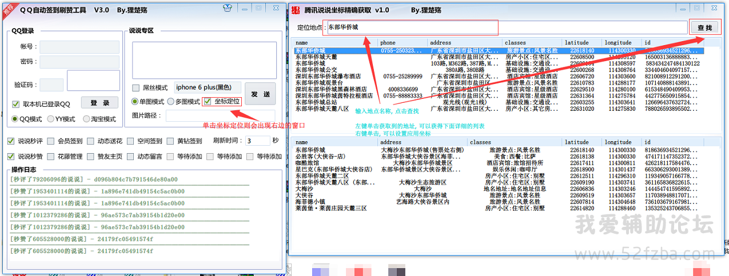729x276 pixels.
Task: Select 东部华侨城天麓二区 row in lower list
Action: click(x=498, y=176)
